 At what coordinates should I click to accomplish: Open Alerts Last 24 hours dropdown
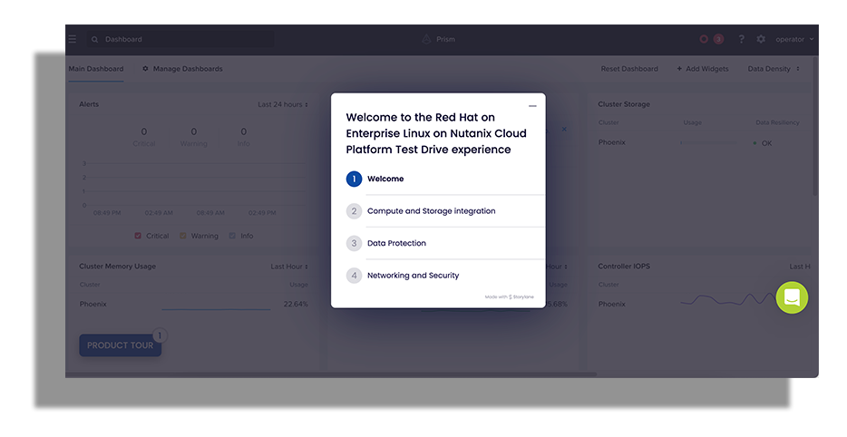pos(282,104)
